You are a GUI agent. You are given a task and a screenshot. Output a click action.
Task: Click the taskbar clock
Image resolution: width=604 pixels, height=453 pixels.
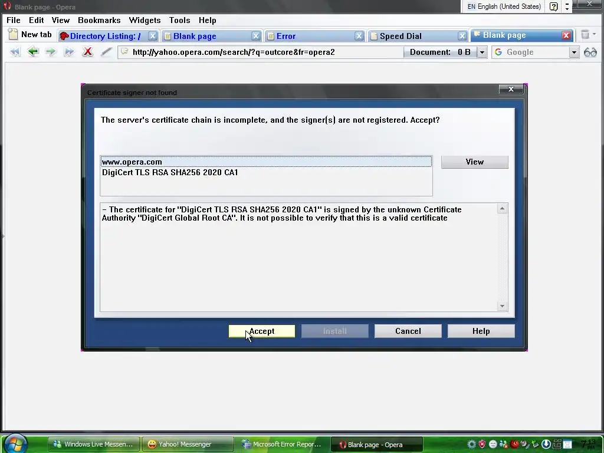tap(589, 445)
